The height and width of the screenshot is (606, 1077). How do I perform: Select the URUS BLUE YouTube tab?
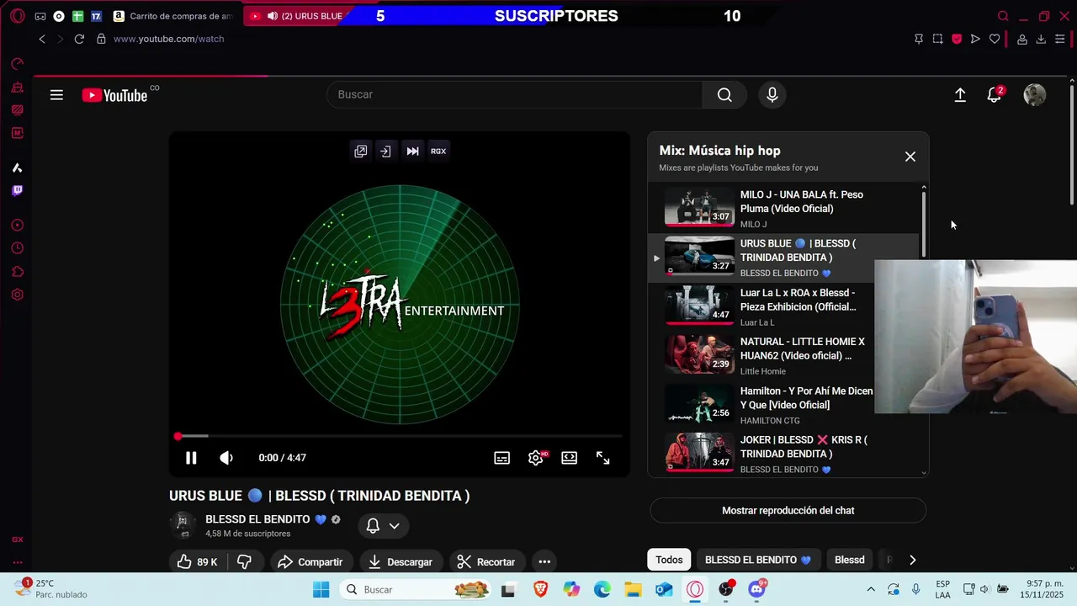[x=299, y=16]
